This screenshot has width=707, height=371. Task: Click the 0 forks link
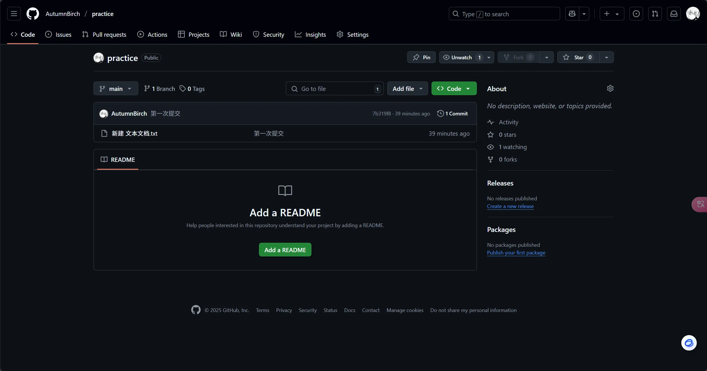click(x=502, y=159)
